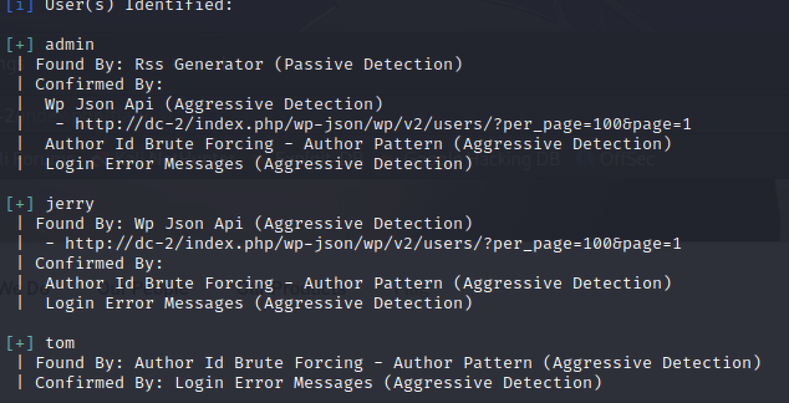Click jerry's "Author Id Brute Forcing" line
The width and height of the screenshot is (789, 403).
[x=358, y=283]
